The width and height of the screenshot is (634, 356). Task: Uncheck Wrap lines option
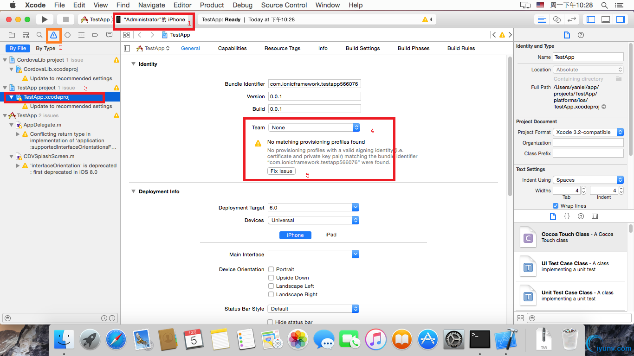556,206
